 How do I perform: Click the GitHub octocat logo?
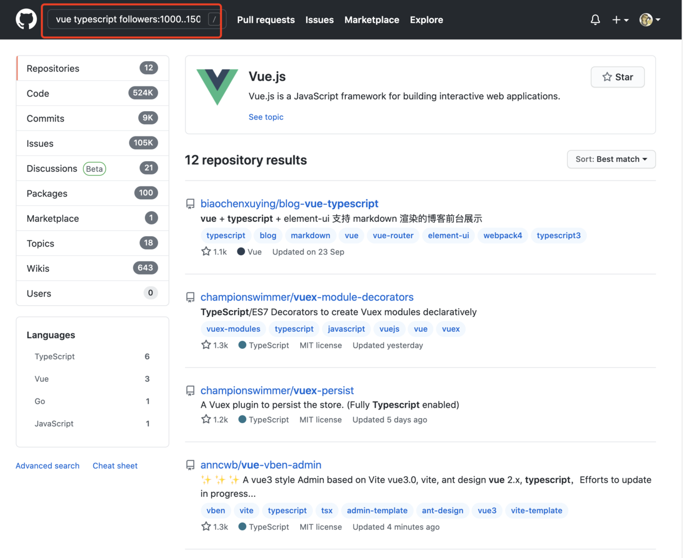click(x=25, y=19)
